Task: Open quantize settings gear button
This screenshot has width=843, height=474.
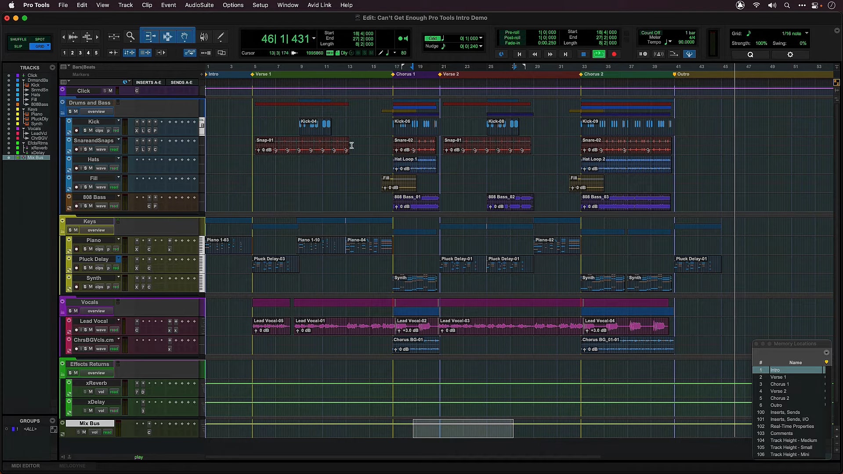Action: 790,54
